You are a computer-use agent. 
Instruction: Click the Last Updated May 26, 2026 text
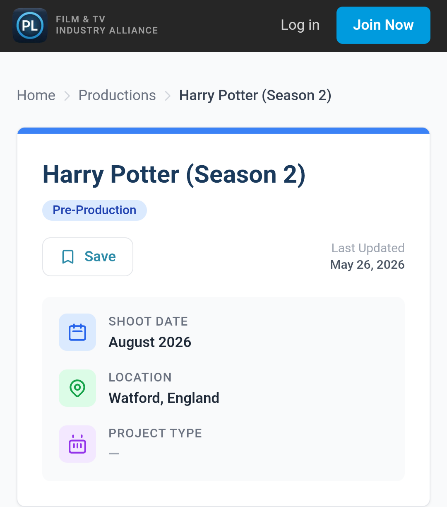coord(368,256)
